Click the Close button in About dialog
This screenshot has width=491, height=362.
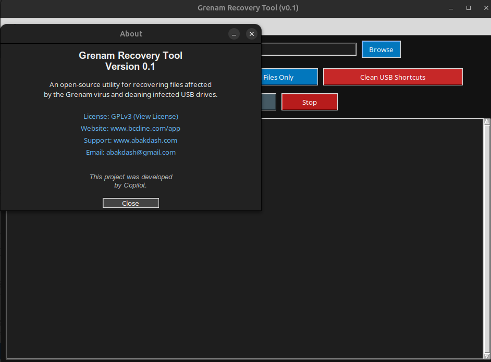point(130,203)
